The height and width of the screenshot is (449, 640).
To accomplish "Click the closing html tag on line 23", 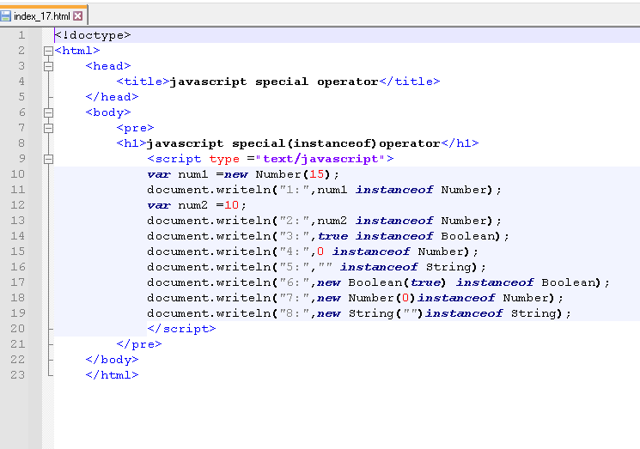I will tap(112, 375).
